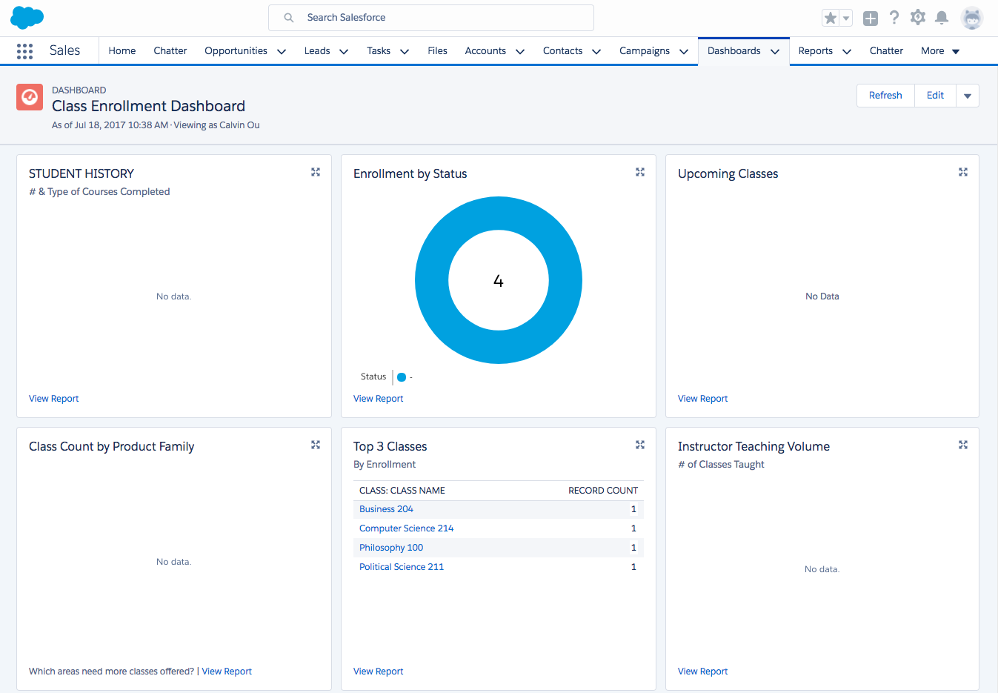The image size is (998, 693).
Task: Open the Computer Science 214 link
Action: (406, 528)
